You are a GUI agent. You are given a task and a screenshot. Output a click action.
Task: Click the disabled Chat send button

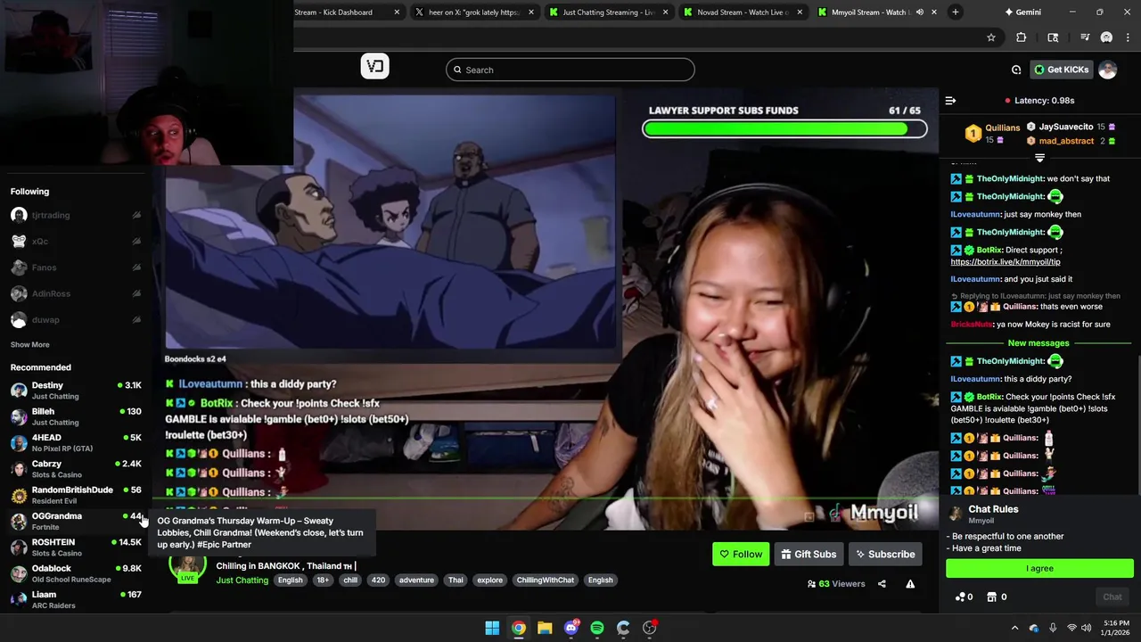(1112, 597)
